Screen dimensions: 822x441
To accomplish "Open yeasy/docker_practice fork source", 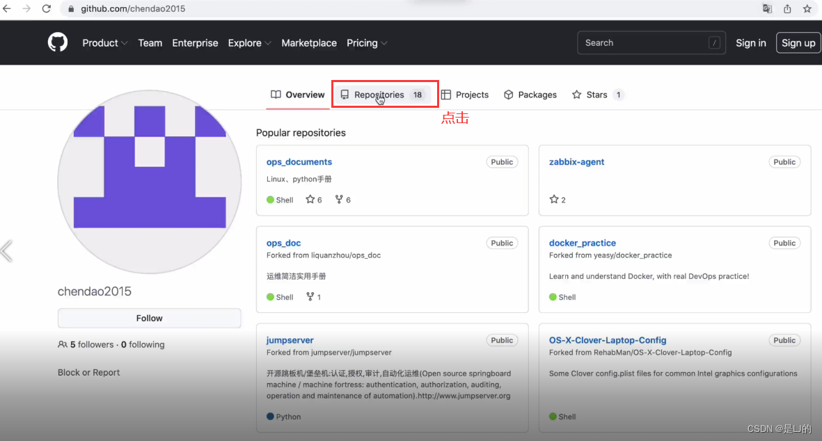I will coord(633,255).
